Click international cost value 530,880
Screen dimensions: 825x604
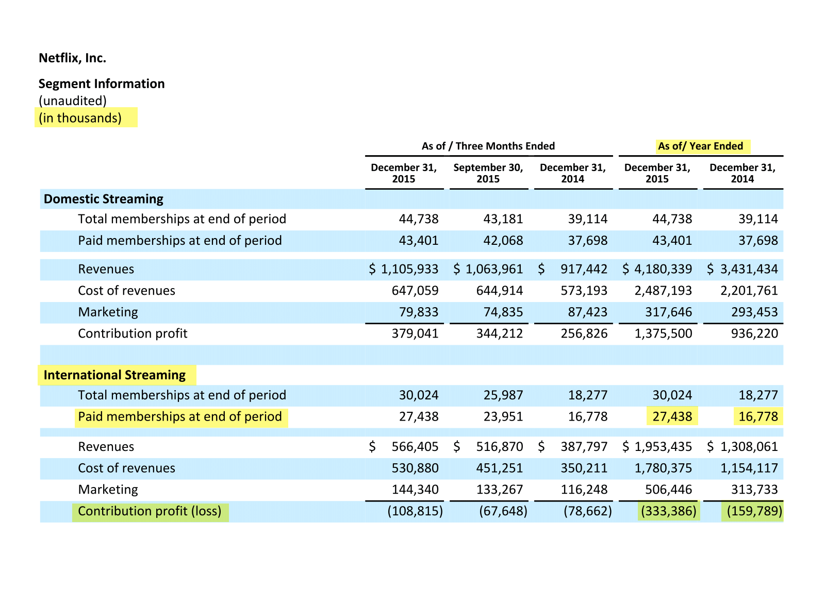(x=415, y=468)
